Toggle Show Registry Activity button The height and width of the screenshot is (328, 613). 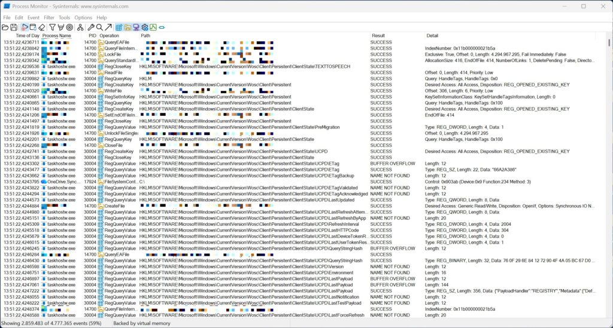tap(119, 27)
